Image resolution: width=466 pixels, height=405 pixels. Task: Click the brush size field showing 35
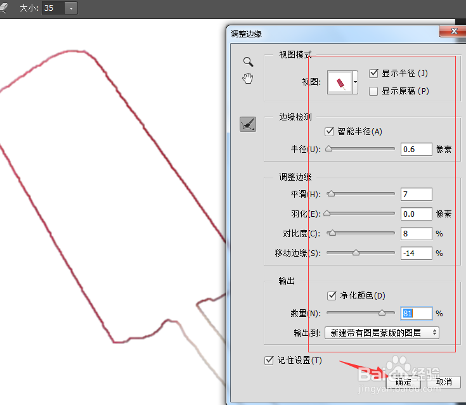[53, 8]
